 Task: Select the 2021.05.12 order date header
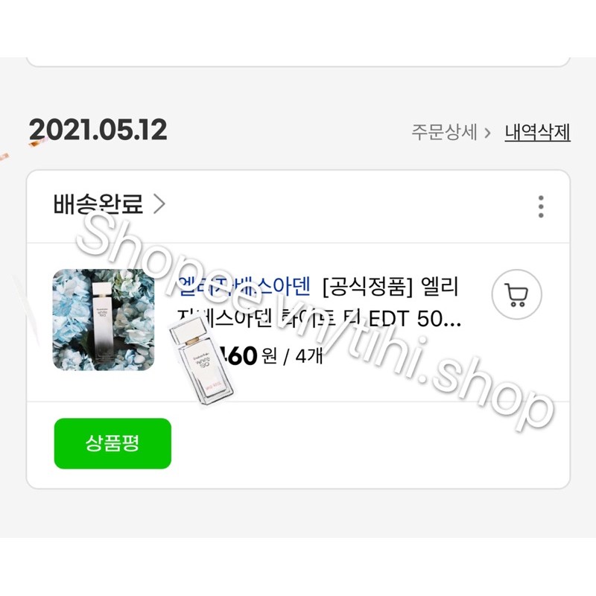click(98, 130)
